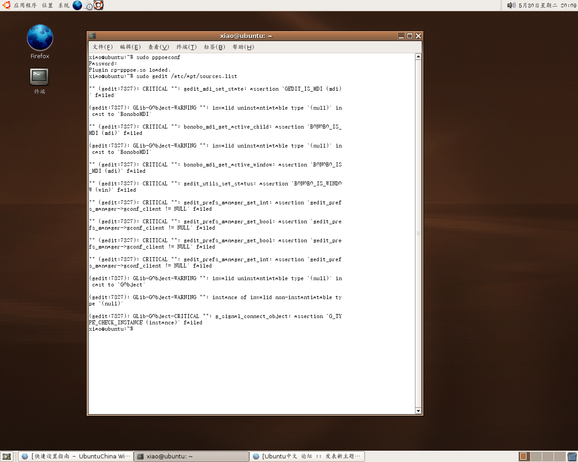Open the Help lifebuoy icon in the top panel
The image size is (578, 462).
coord(98,5)
